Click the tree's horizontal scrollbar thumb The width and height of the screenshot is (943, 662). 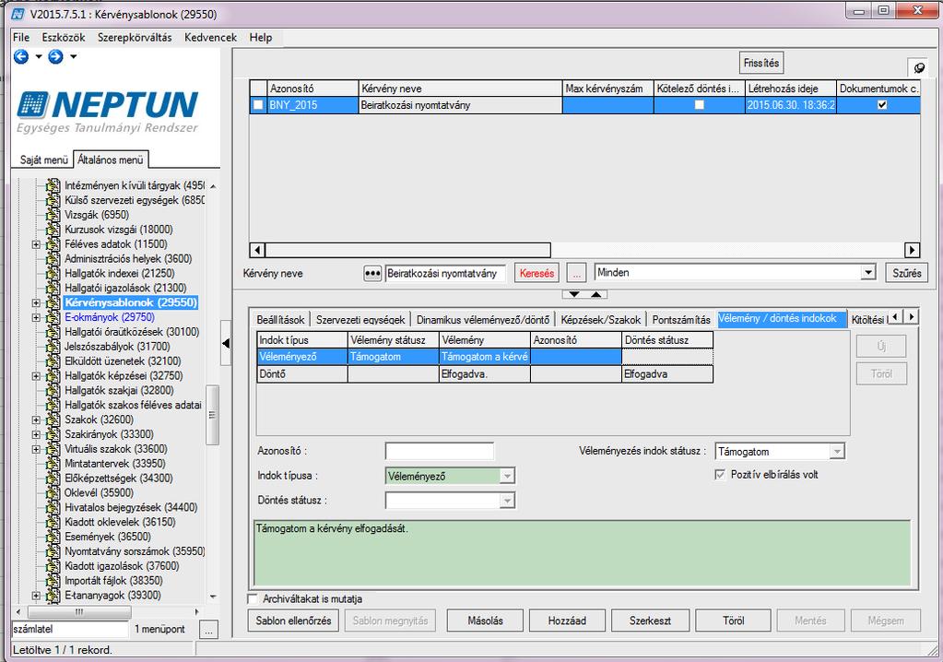[79, 611]
